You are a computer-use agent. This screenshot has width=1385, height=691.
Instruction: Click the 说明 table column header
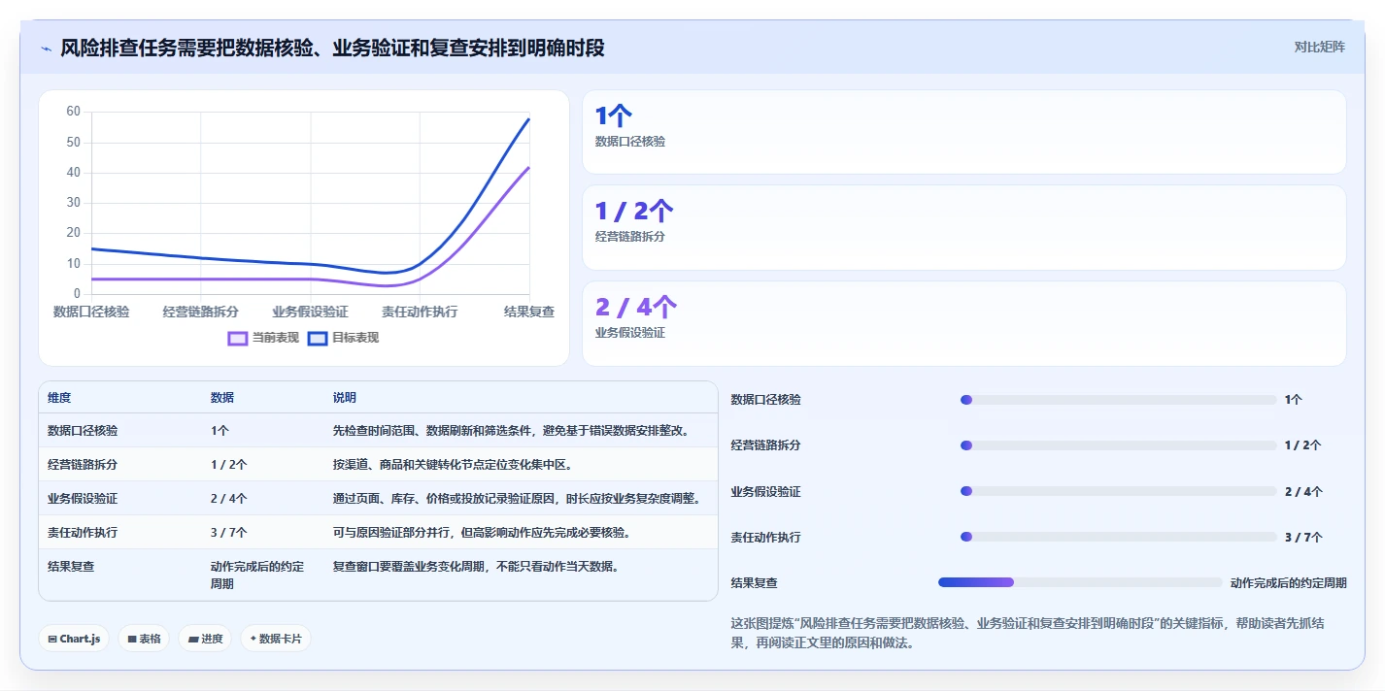(x=345, y=398)
